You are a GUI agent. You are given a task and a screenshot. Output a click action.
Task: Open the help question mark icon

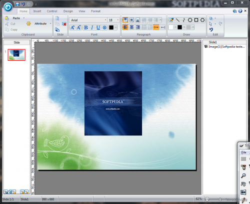tap(240, 11)
